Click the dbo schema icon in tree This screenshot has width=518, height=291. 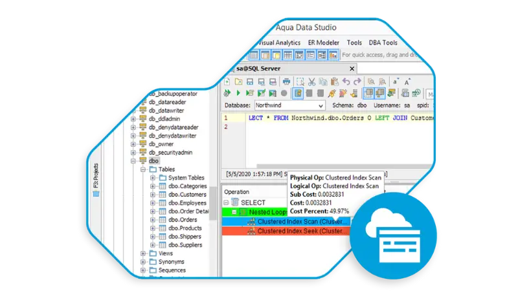click(142, 160)
